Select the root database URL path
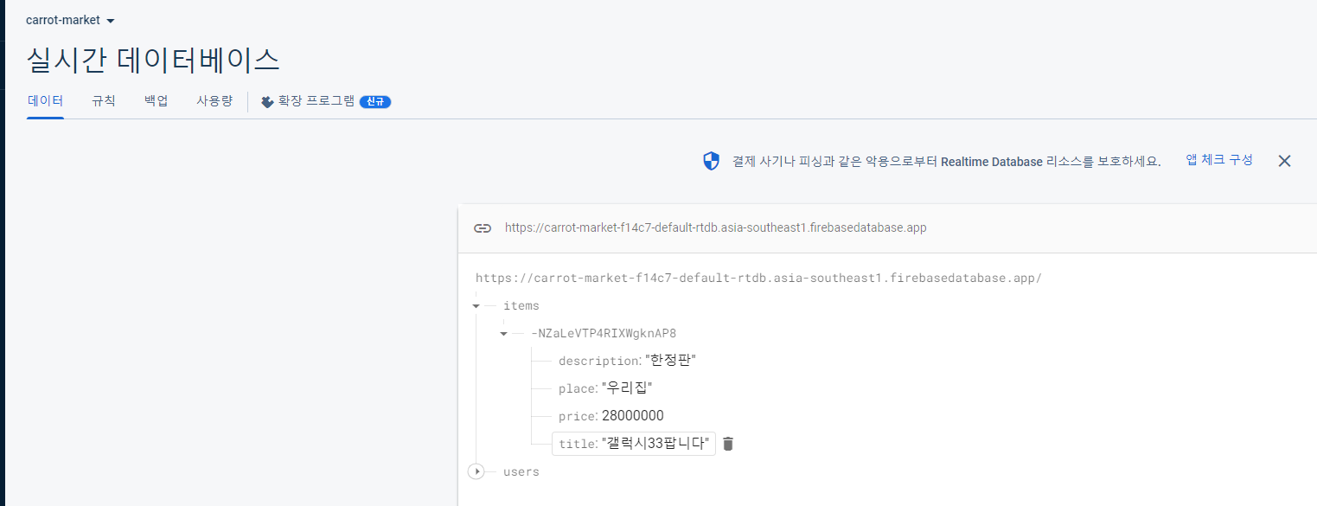Viewport: 1317px width, 506px height. [758, 279]
